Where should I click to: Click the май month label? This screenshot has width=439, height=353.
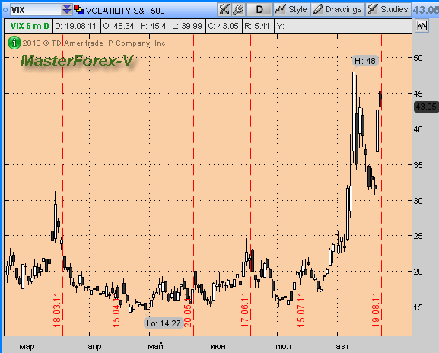tap(156, 347)
